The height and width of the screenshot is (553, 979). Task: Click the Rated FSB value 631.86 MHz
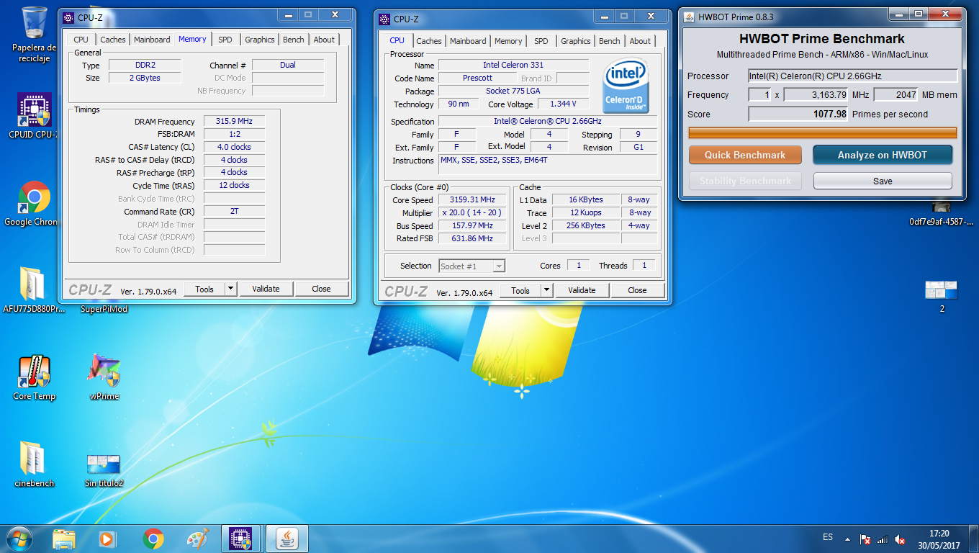(472, 238)
